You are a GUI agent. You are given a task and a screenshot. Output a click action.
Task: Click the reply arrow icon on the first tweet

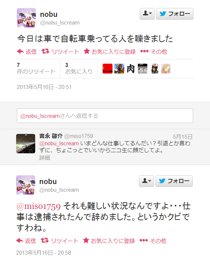click(21, 51)
